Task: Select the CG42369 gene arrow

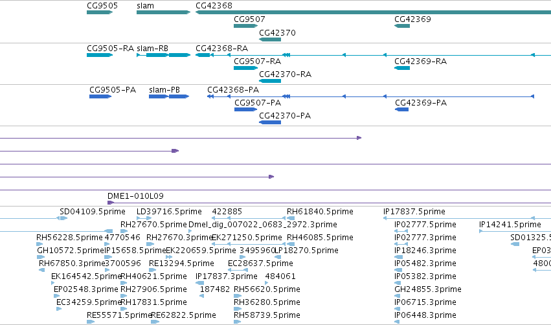Action: pos(402,26)
